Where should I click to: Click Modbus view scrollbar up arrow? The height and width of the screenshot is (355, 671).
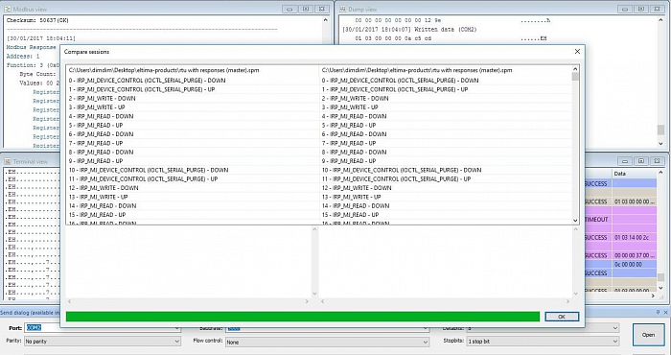point(326,20)
